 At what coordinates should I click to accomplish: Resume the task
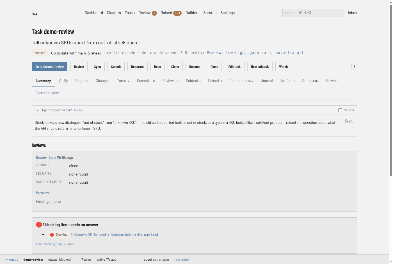[x=195, y=67]
